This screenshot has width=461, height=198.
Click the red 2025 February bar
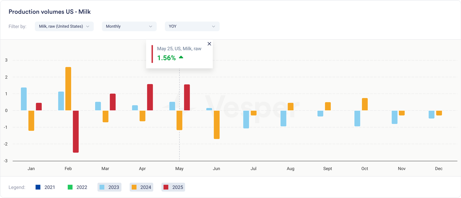pos(76,132)
